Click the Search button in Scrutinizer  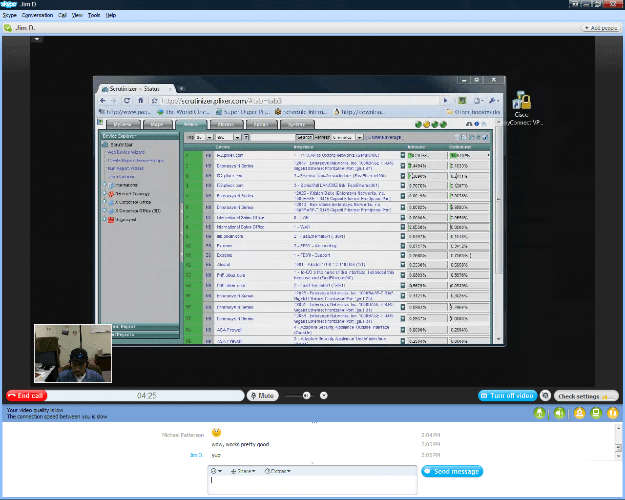pyautogui.click(x=304, y=137)
